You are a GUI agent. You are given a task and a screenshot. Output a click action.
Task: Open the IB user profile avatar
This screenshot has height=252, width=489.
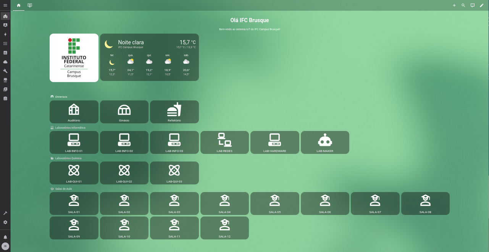tap(5, 246)
